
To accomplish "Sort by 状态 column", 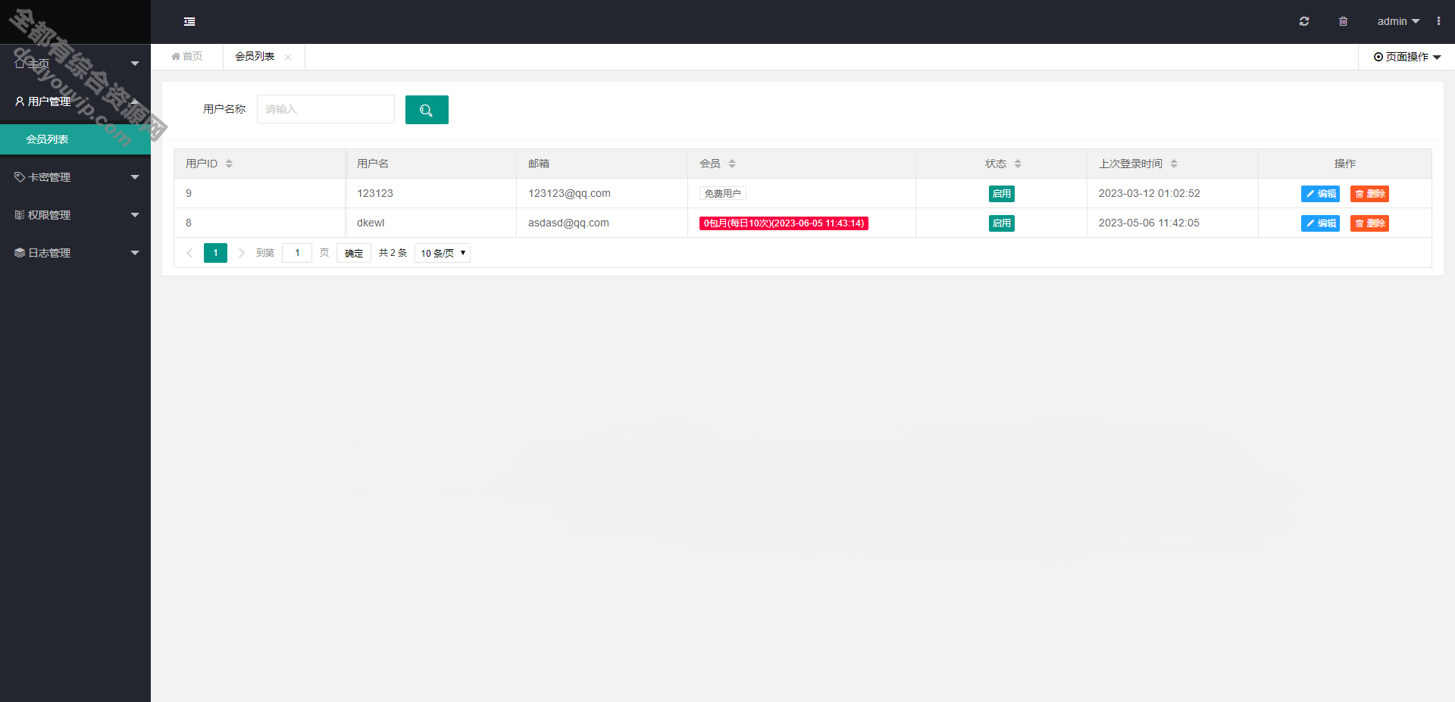I will [x=1018, y=164].
